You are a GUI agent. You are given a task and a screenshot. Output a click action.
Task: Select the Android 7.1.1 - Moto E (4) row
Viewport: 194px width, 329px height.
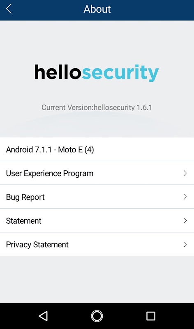point(97,149)
